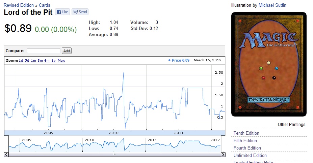
Task: Open the Revised Edition breadcrumb link
Action: click(19, 5)
